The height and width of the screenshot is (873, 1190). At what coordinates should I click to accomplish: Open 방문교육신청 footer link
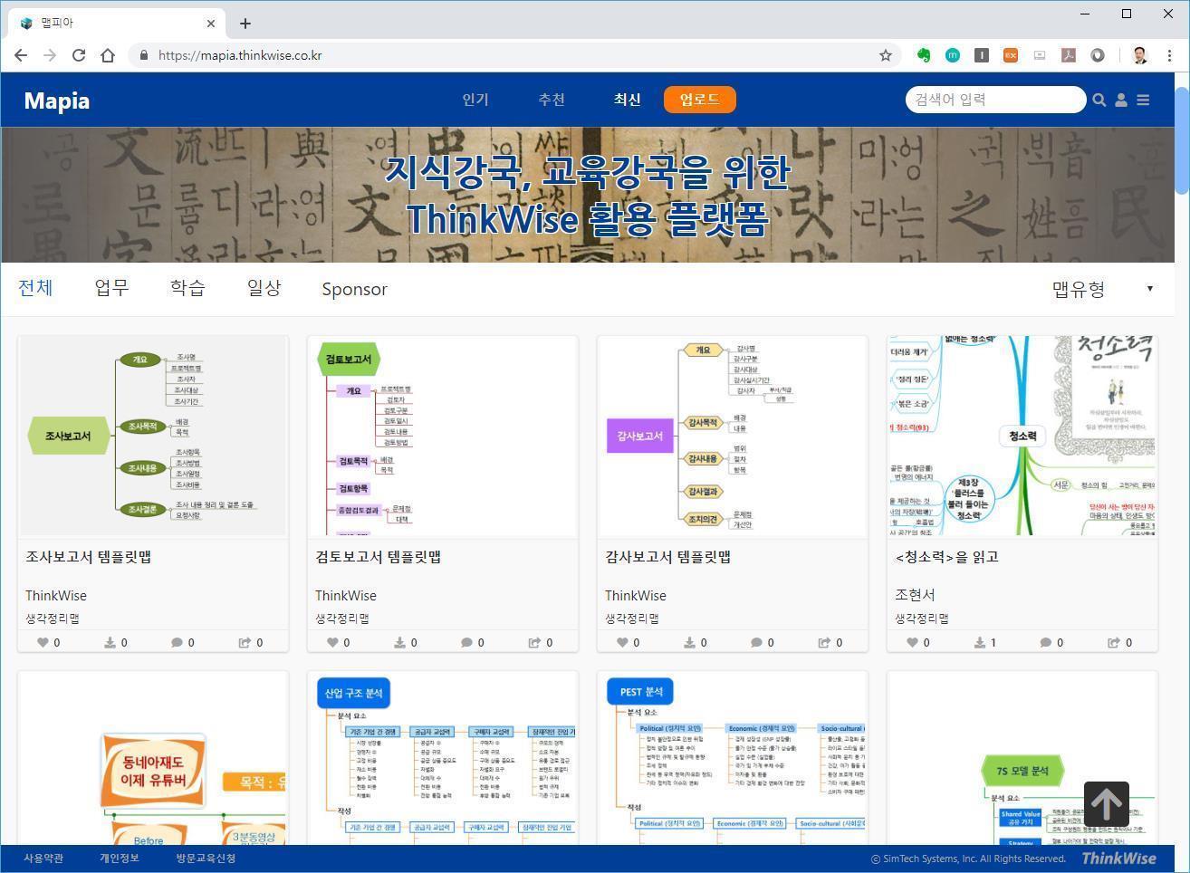(206, 858)
